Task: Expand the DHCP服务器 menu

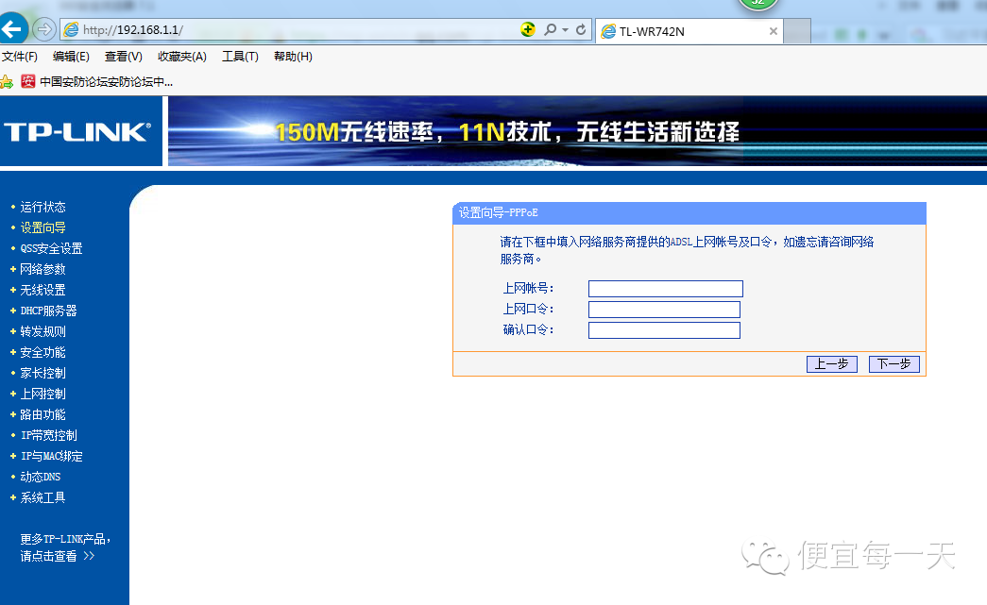Action: [x=48, y=311]
